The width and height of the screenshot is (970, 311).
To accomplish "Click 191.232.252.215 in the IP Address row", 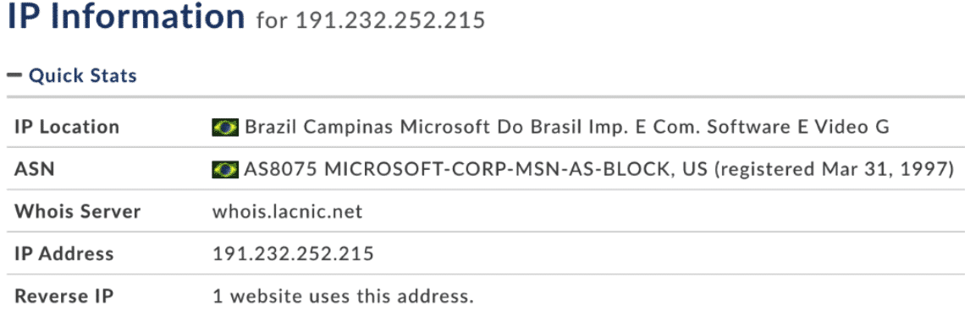I will (293, 254).
